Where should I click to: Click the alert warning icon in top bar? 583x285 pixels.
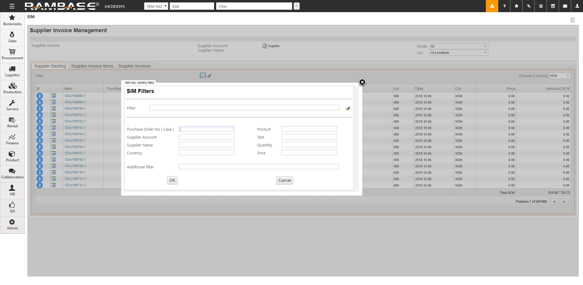[492, 6]
